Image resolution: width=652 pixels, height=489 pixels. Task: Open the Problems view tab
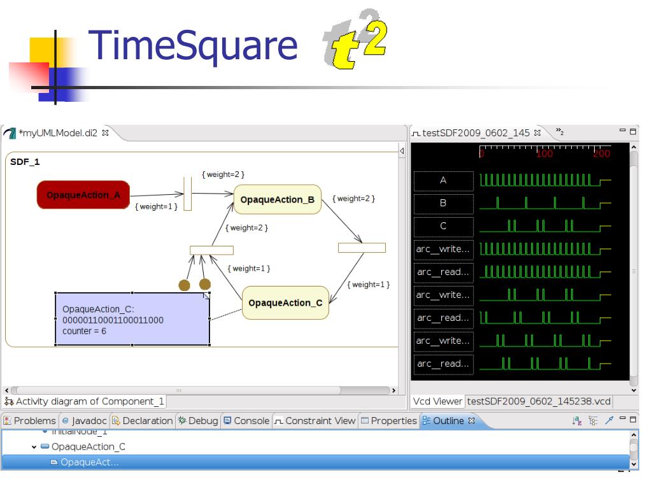click(29, 421)
